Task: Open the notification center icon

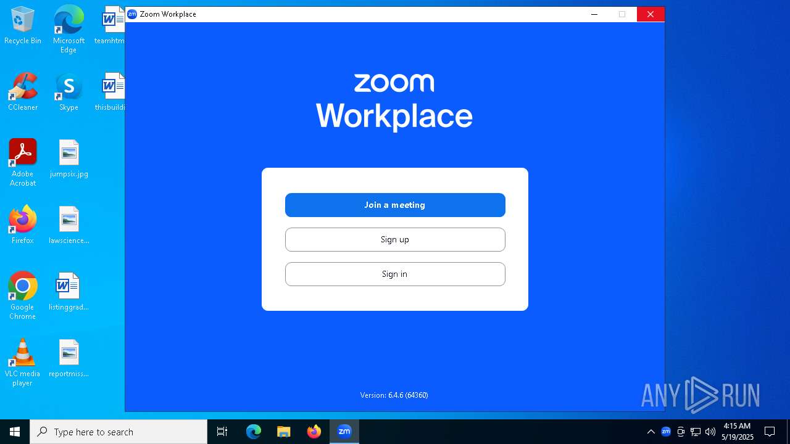Action: coord(770,432)
